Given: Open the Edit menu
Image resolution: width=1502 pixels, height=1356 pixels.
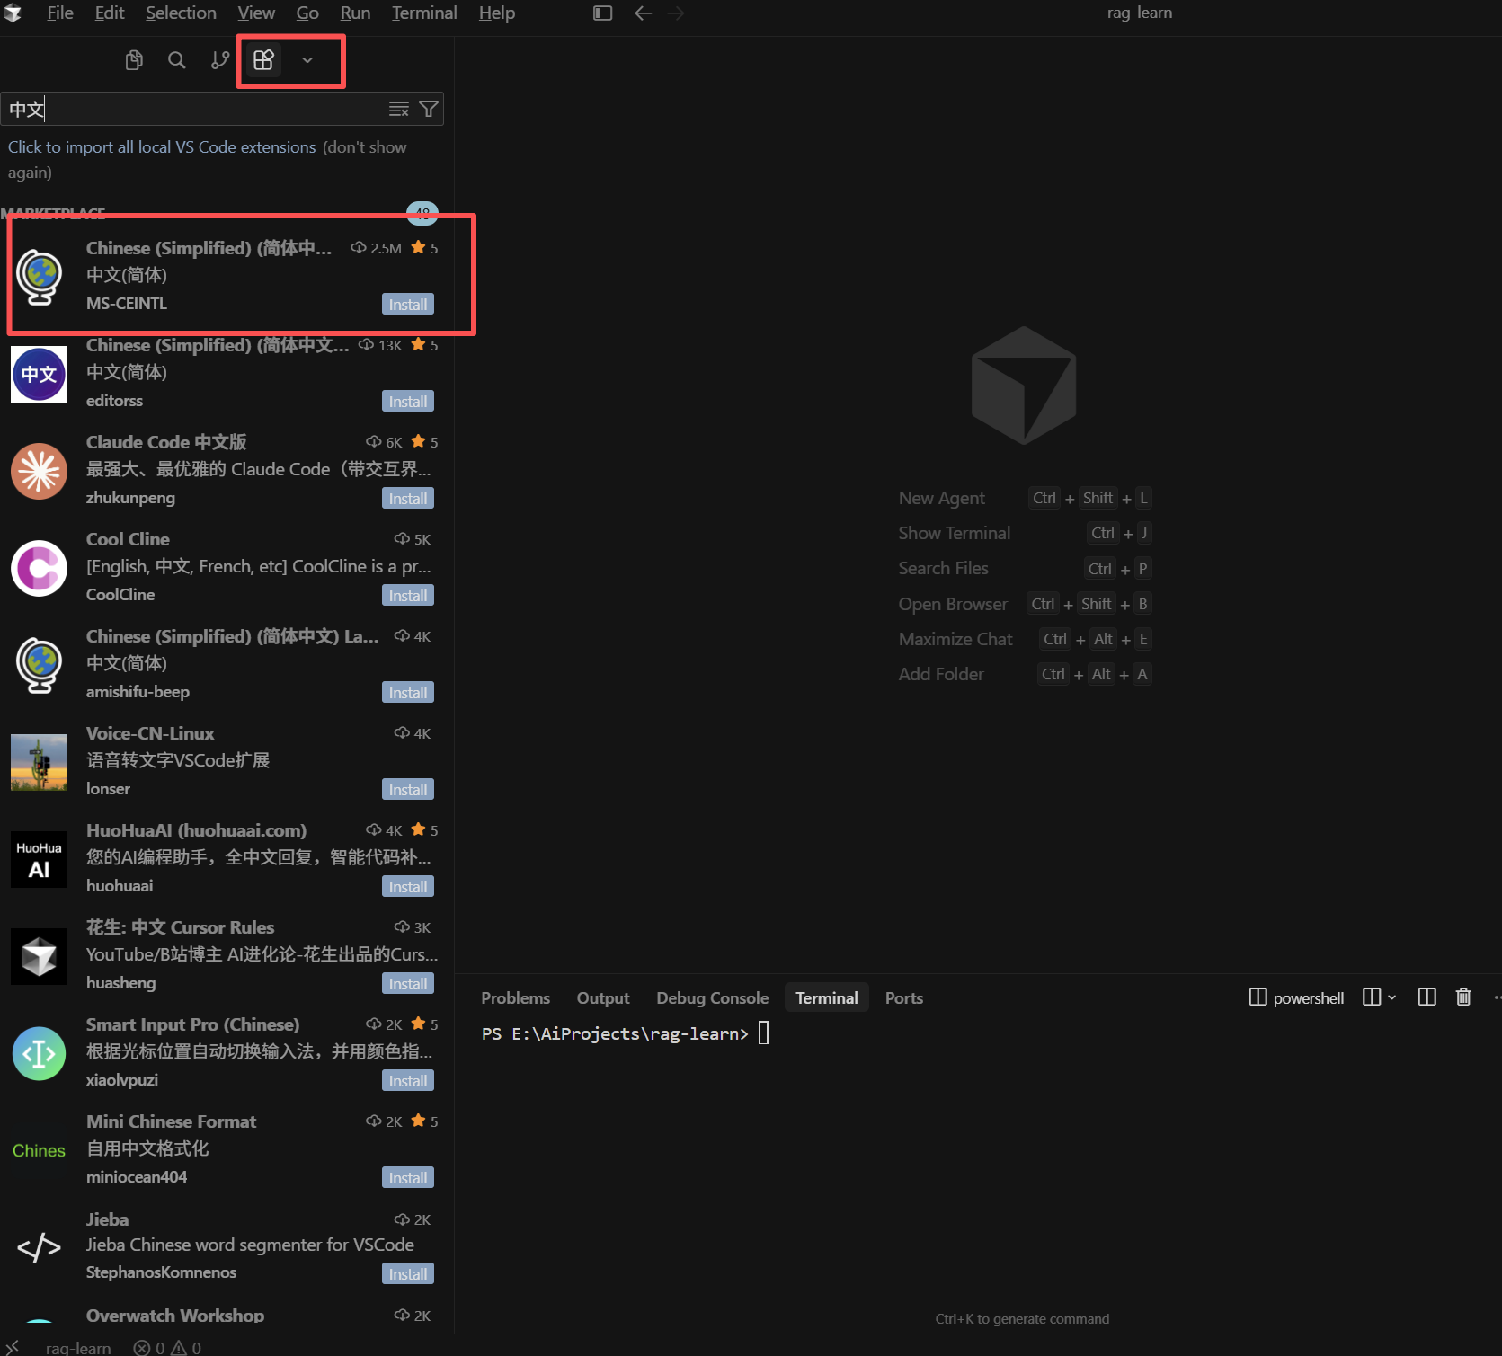Looking at the screenshot, I should (x=110, y=13).
